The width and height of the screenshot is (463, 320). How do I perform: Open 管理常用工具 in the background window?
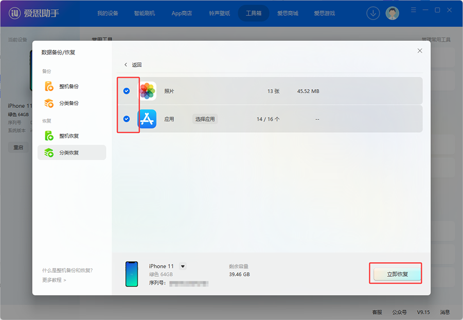[x=436, y=40]
